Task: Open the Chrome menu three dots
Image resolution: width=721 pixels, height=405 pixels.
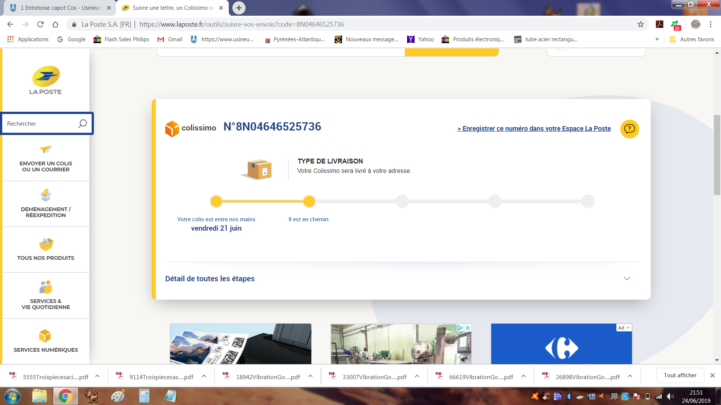Action: point(710,24)
